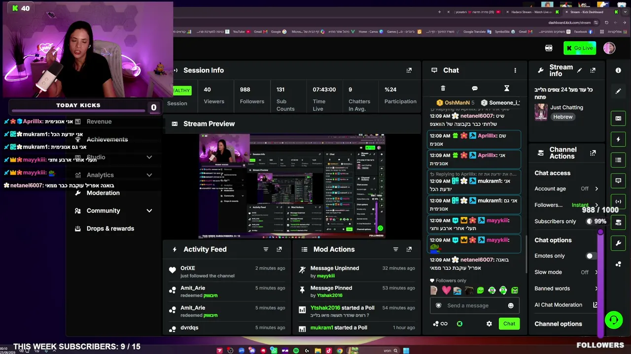The height and width of the screenshot is (354, 631).
Task: Click the lightning bolt icon in right sidebar
Action: tap(618, 139)
